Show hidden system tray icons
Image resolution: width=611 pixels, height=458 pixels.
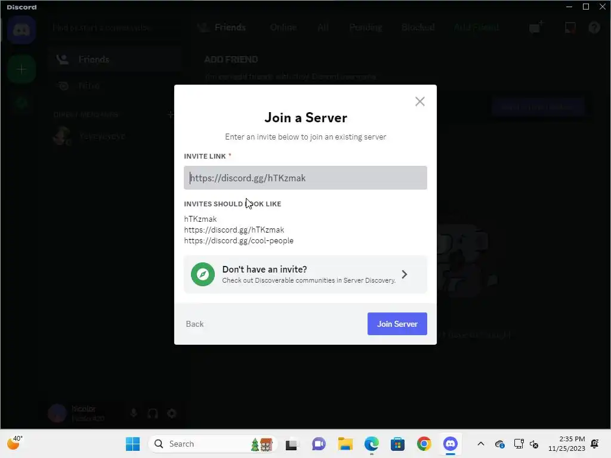coord(481,444)
